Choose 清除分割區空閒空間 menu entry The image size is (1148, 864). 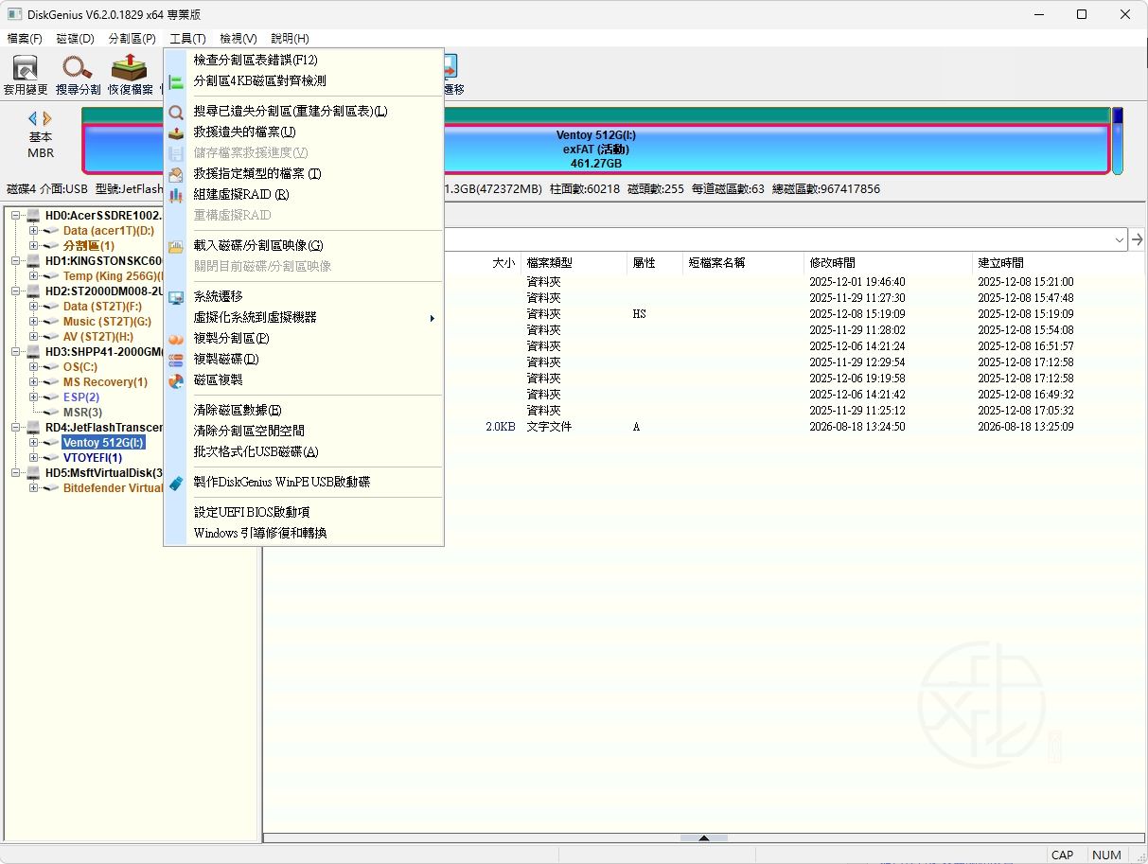tap(304, 432)
